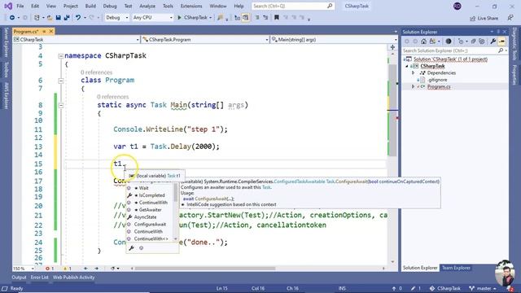Close the Program.cs editor tab
The height and width of the screenshot is (293, 521).
click(51, 31)
